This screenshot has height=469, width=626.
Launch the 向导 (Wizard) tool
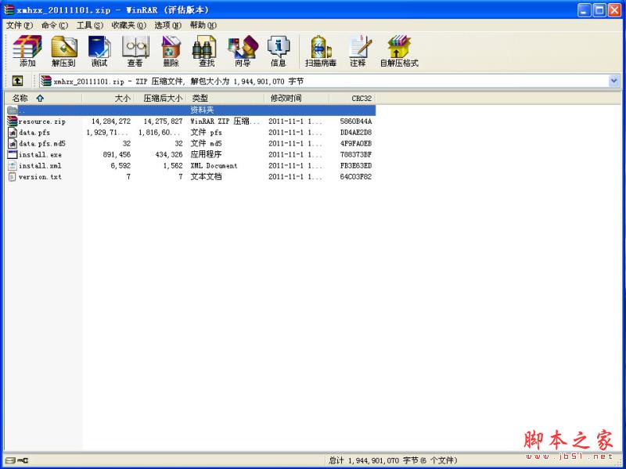coord(243,50)
